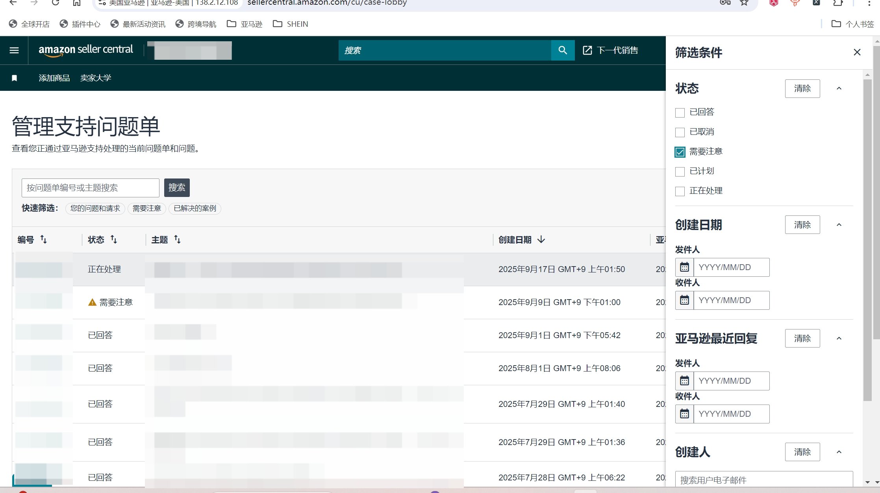880x493 pixels.
Task: Focus the 按问题单编号或主题搜索 input field
Action: click(91, 188)
